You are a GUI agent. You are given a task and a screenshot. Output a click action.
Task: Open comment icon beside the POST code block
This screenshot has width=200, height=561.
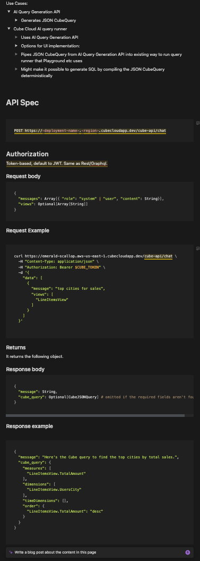click(197, 123)
